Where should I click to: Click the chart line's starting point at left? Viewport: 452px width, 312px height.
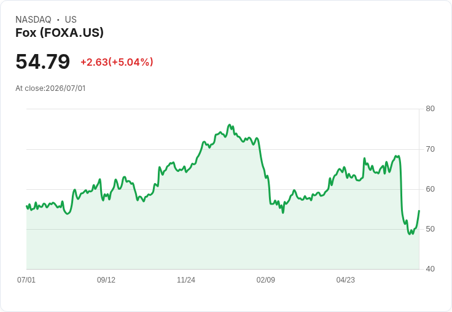26,206
